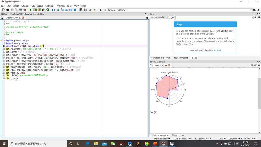Close the Console 1/A tab
Image resolution: width=261 pixels, height=147 pixels.
169,65
